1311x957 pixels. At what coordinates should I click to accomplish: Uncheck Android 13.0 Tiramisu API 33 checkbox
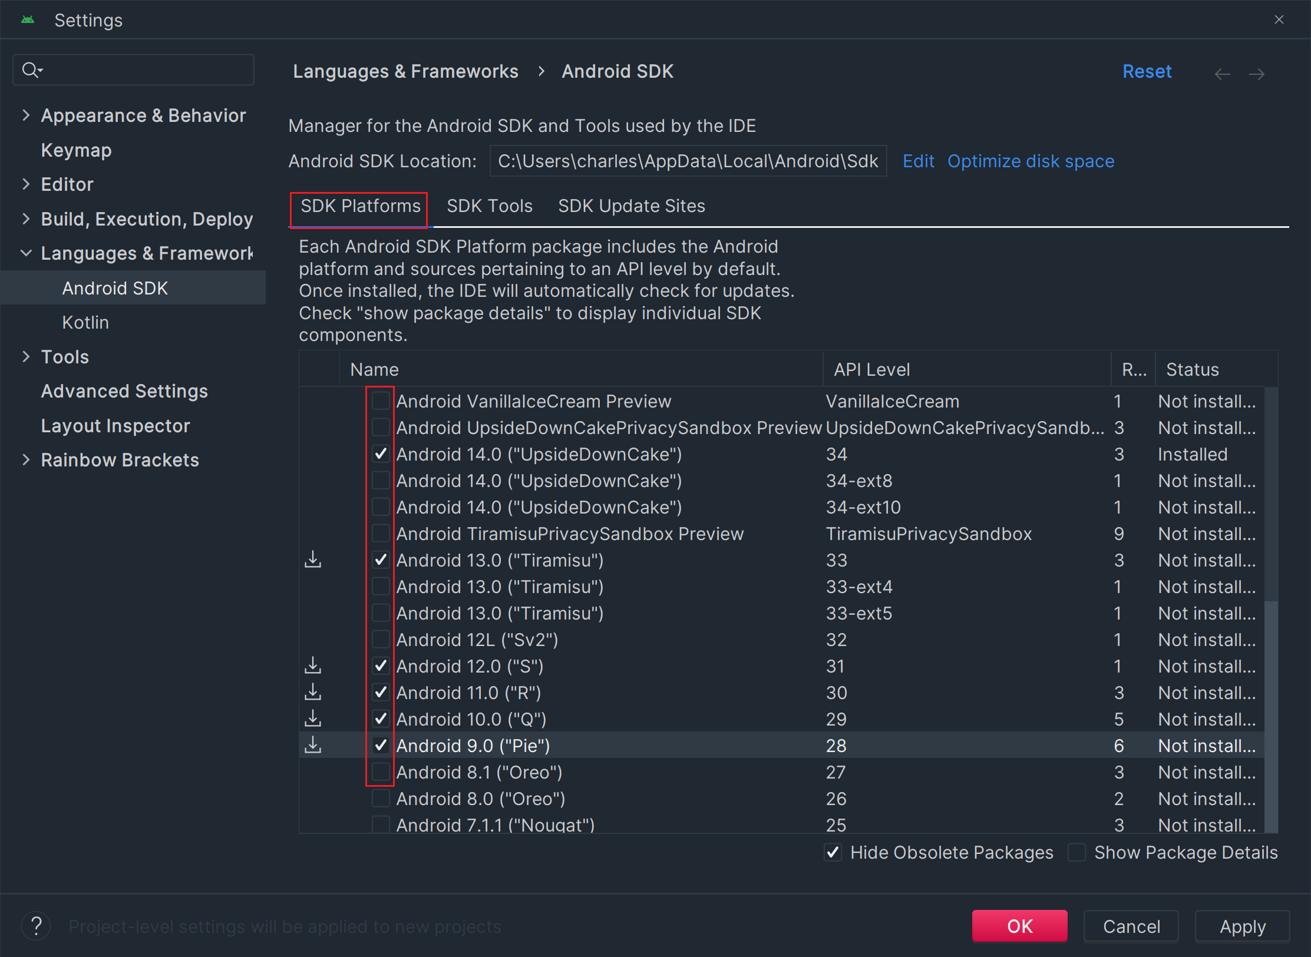381,559
